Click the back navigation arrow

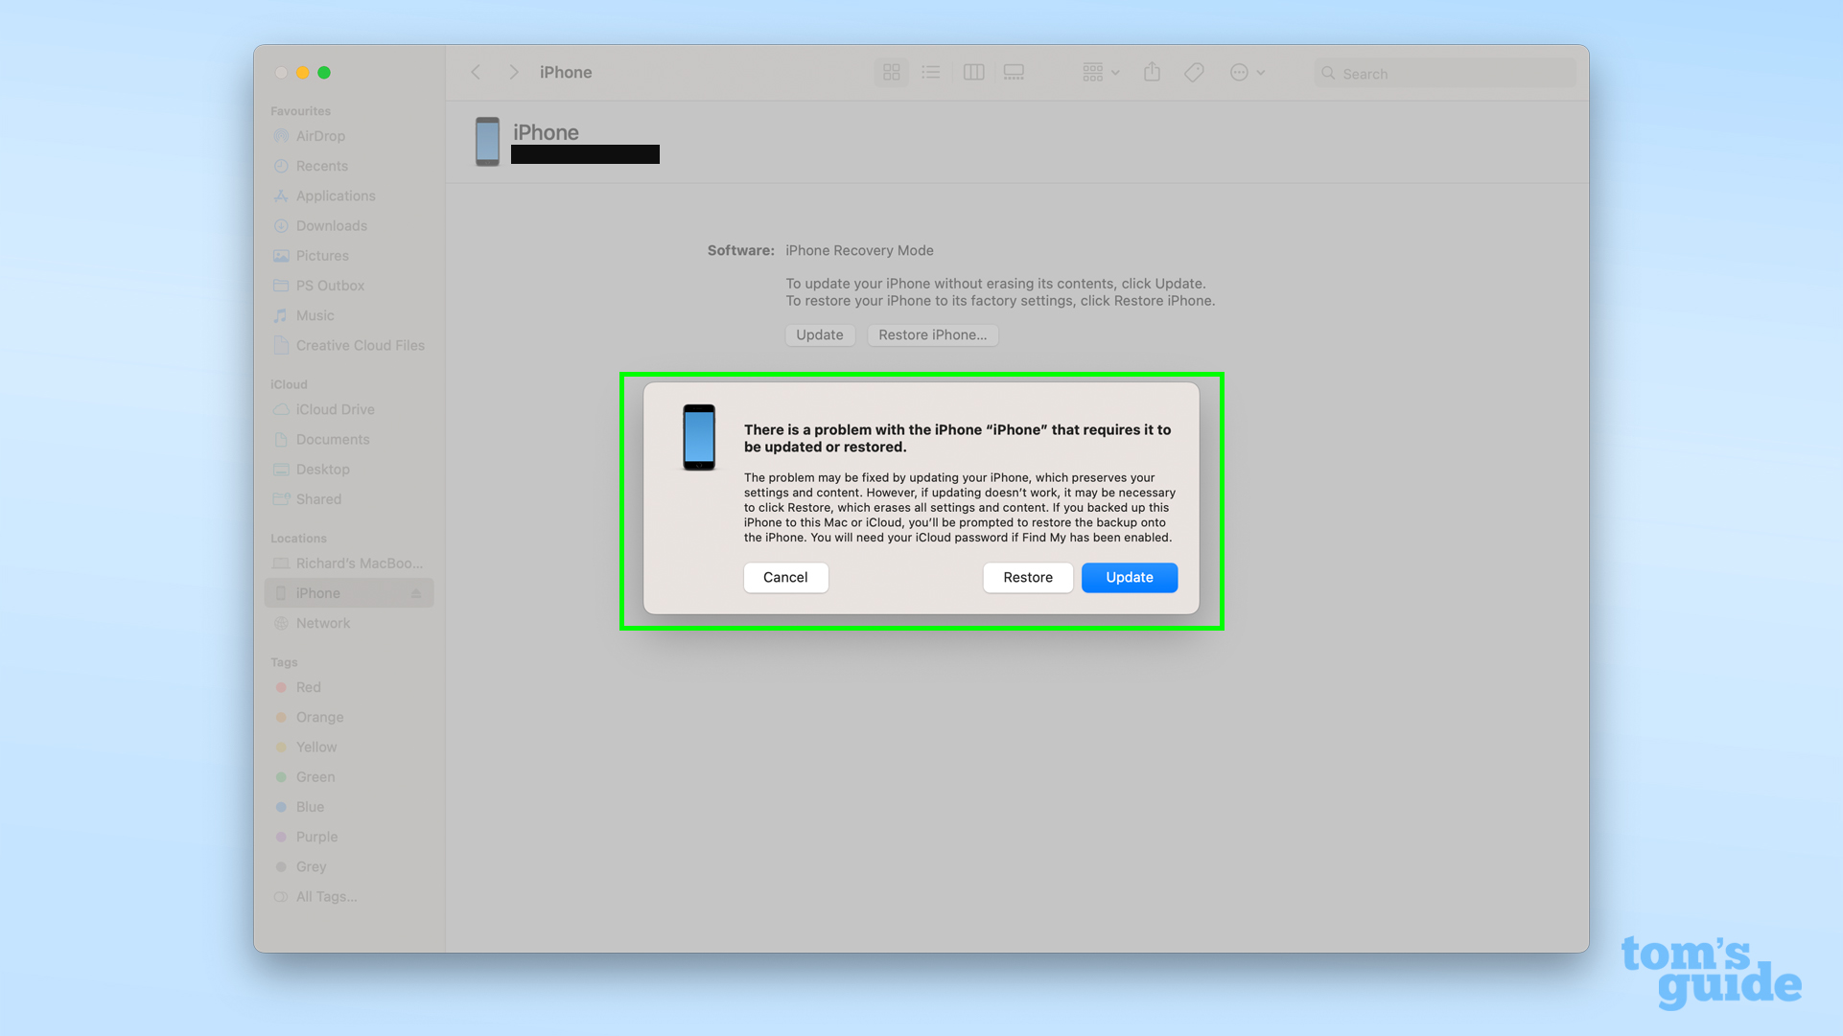click(x=478, y=72)
